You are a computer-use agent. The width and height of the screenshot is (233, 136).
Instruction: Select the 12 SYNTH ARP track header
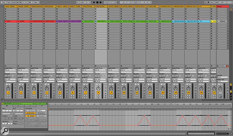152,6
